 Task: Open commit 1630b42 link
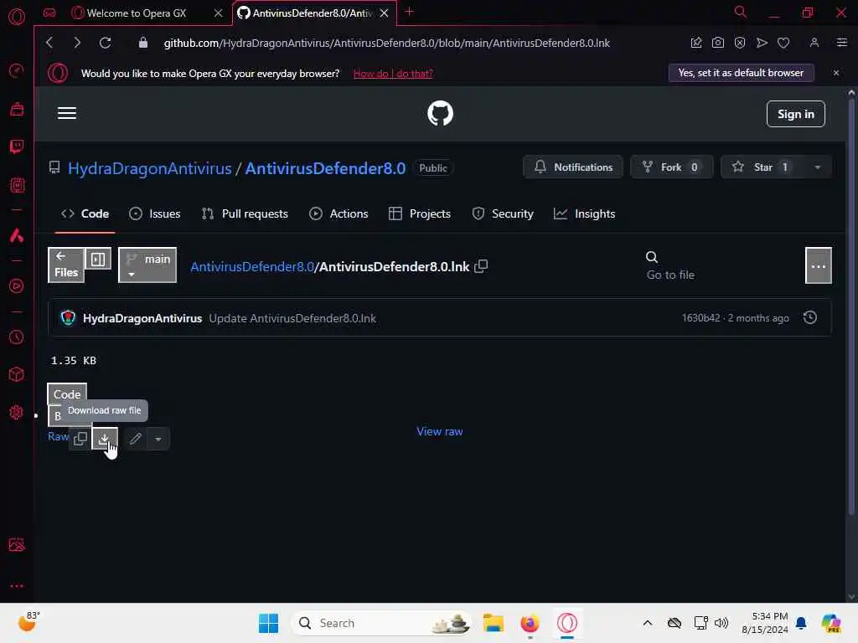pyautogui.click(x=700, y=317)
